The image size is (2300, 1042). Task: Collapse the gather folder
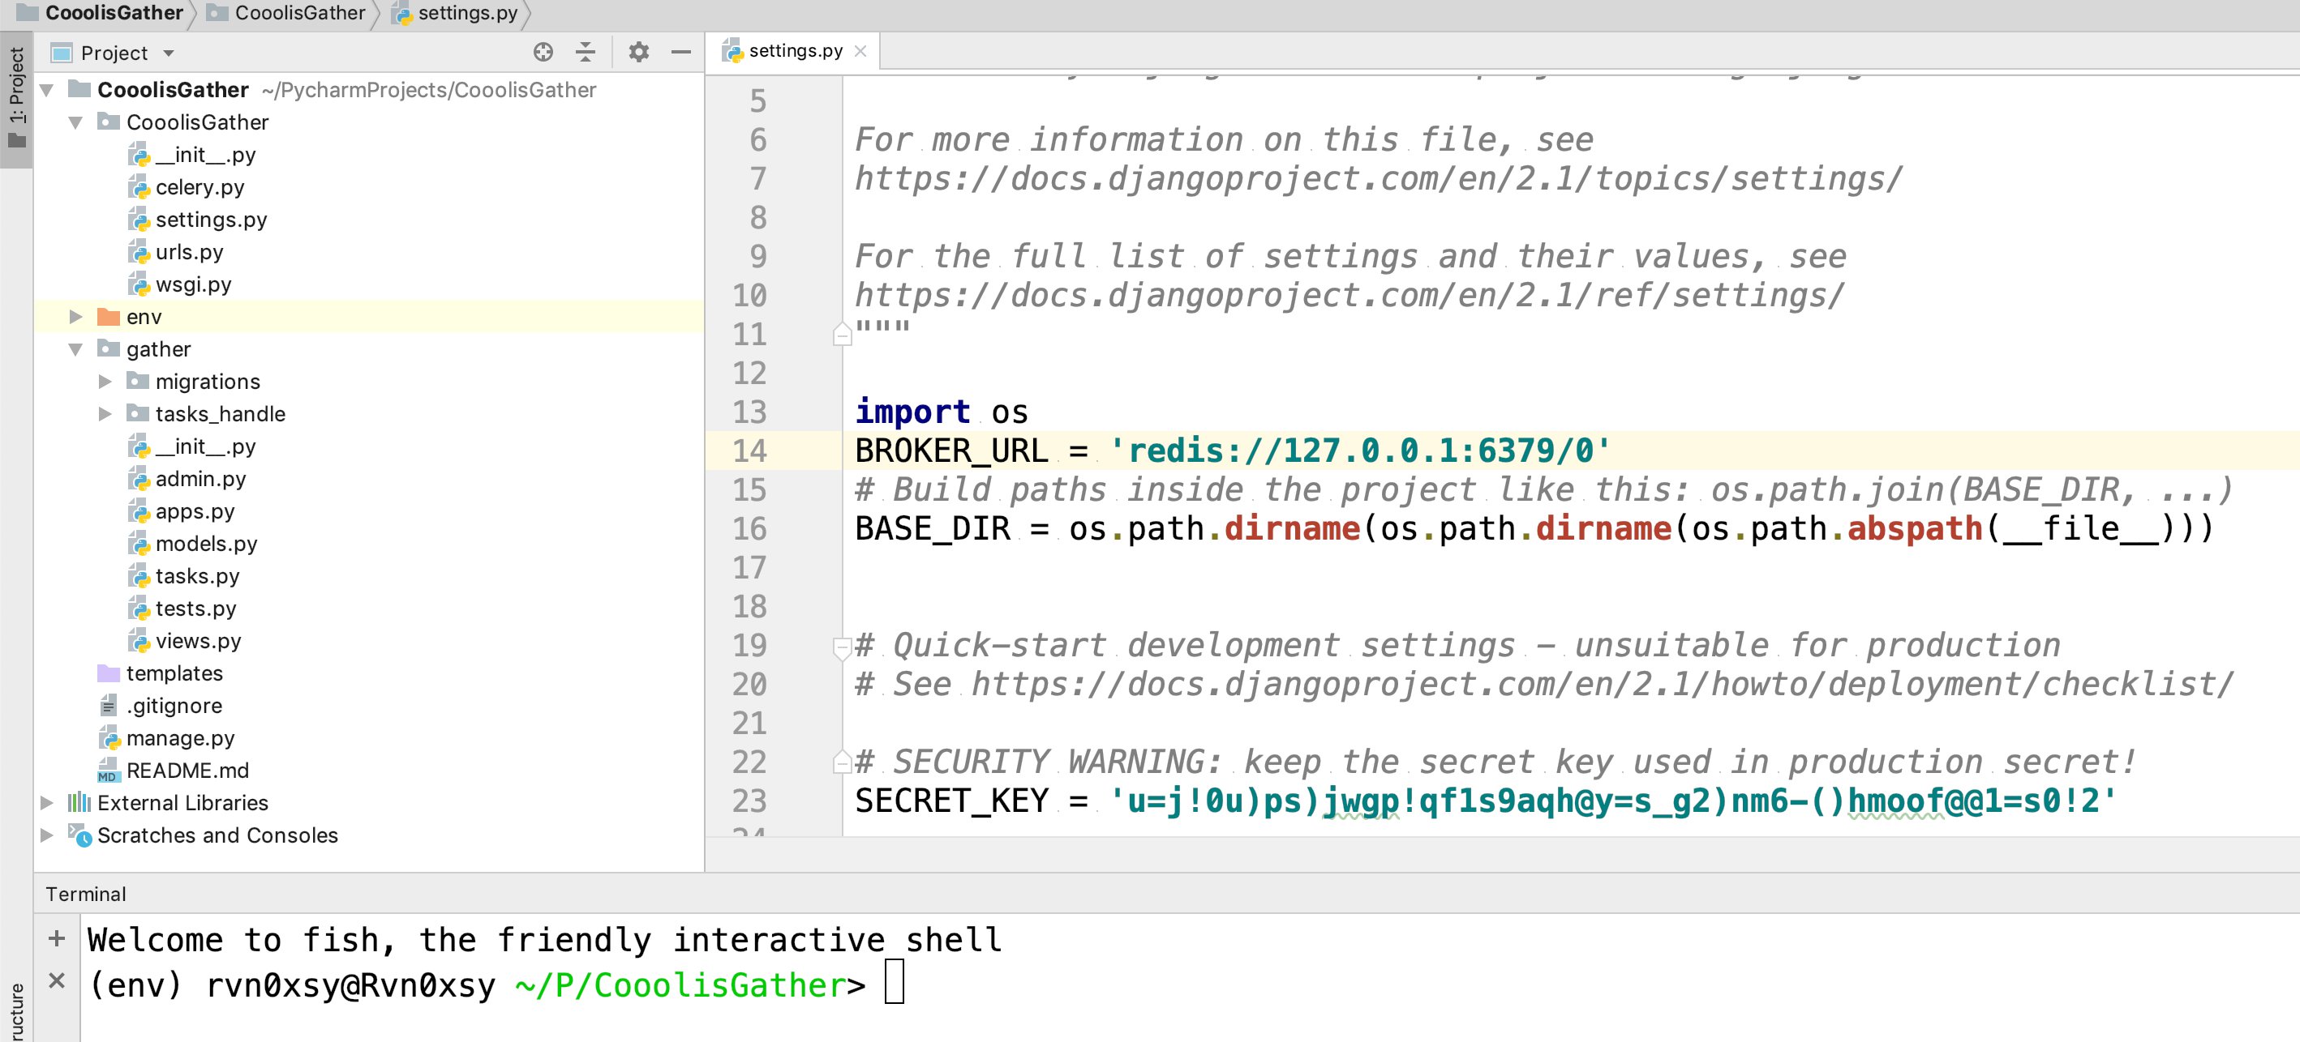click(x=76, y=349)
